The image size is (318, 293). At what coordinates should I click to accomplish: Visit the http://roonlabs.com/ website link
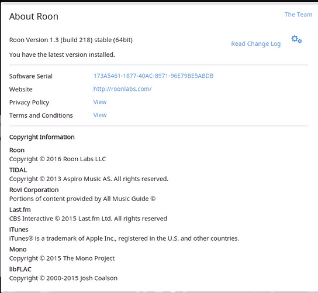tap(122, 89)
